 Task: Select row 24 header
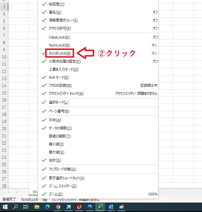(4, 157)
